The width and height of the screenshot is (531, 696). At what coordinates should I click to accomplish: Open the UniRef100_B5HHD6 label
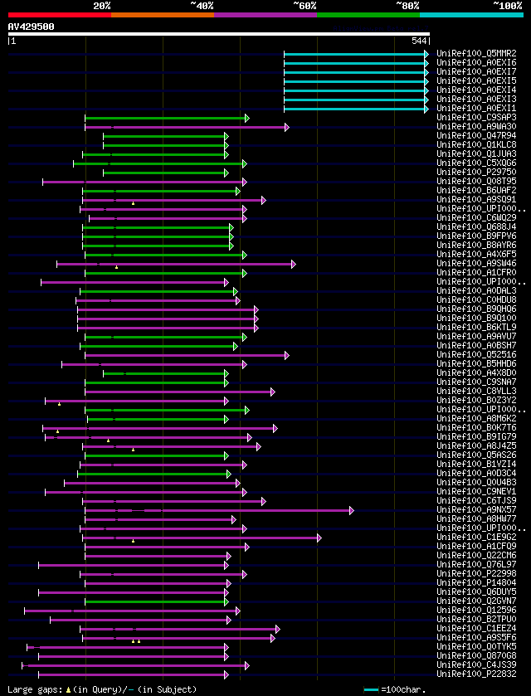(476, 364)
